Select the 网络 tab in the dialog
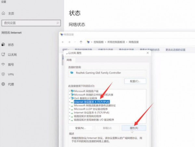This screenshot has width=195, height=147. (x=69, y=60)
